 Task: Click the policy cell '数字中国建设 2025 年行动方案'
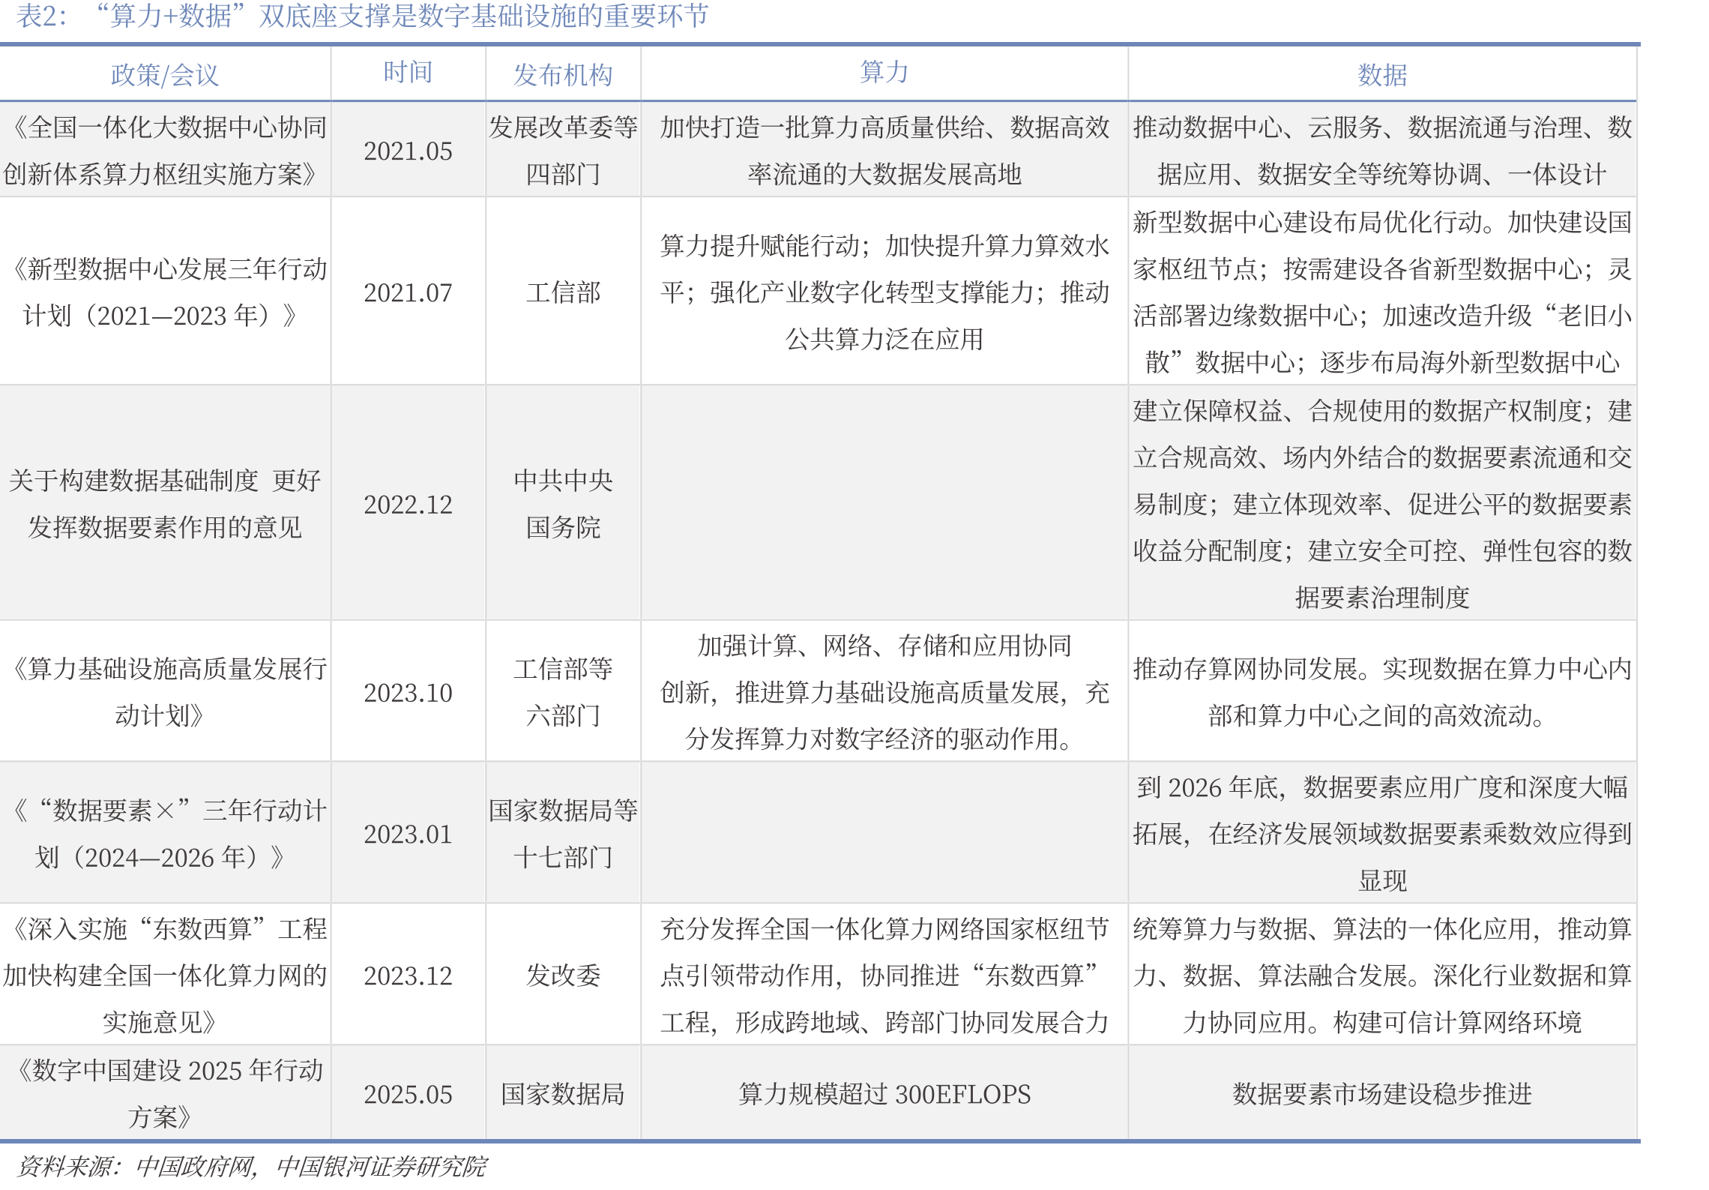pyautogui.click(x=165, y=1093)
